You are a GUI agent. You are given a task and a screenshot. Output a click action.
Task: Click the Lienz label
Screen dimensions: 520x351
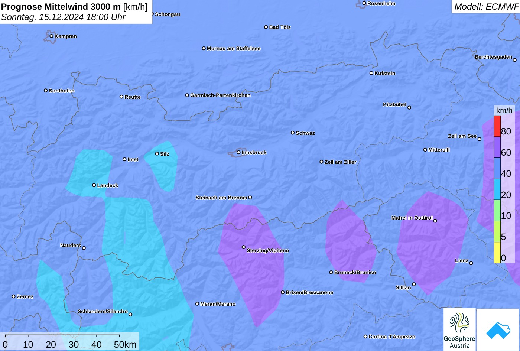[462, 260]
